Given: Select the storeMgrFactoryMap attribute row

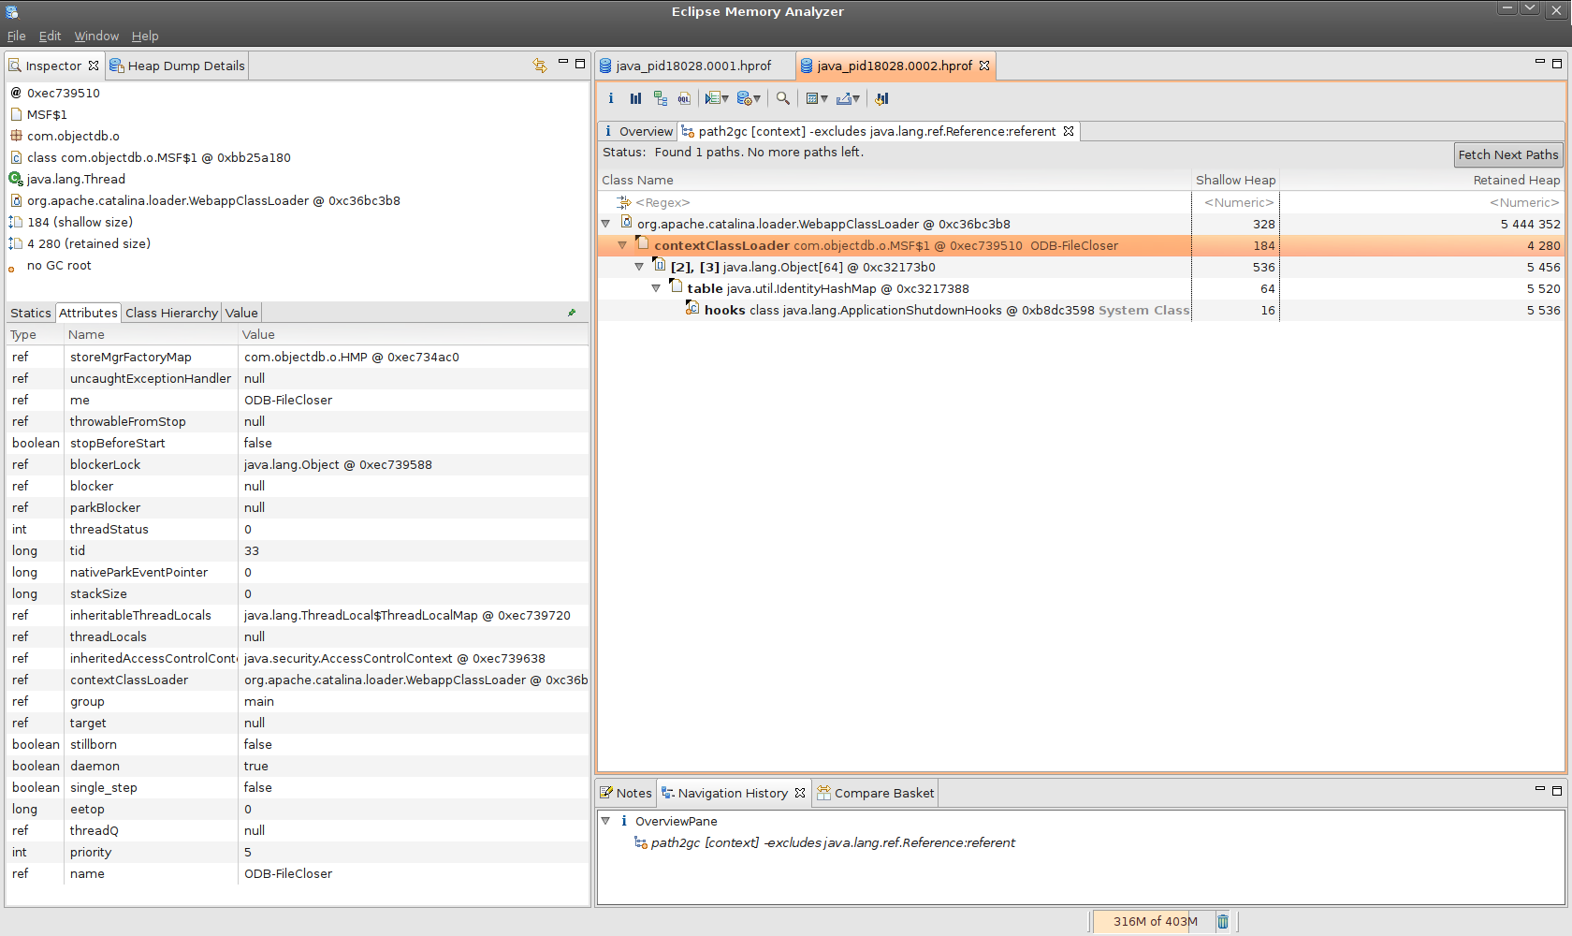Looking at the screenshot, I should coord(298,357).
